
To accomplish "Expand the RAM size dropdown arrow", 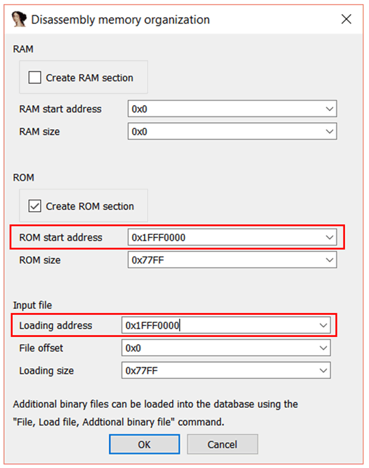I will pos(329,131).
